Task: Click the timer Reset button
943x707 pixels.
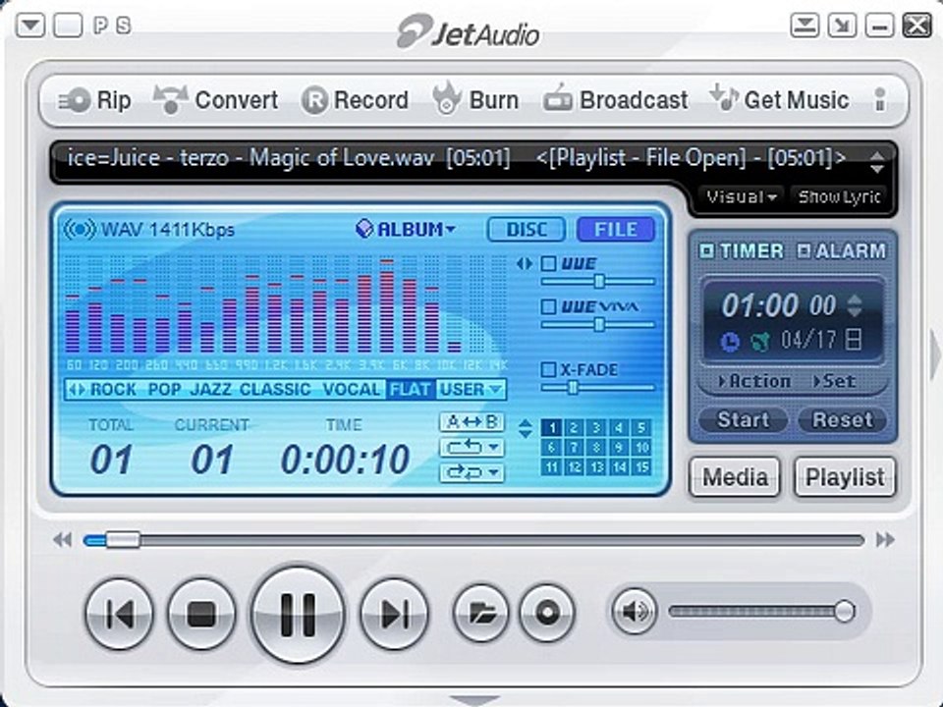Action: (x=842, y=419)
